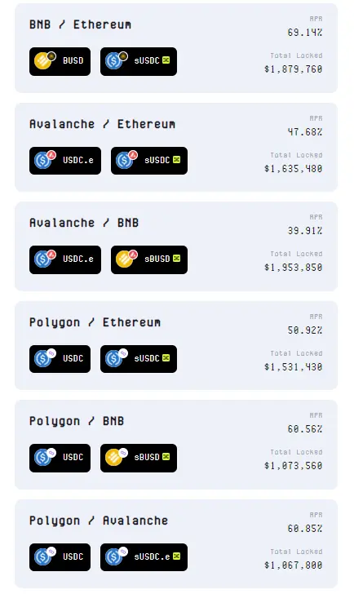Click sUSDC badge in Avalanche / Ethereum pool

[149, 161]
